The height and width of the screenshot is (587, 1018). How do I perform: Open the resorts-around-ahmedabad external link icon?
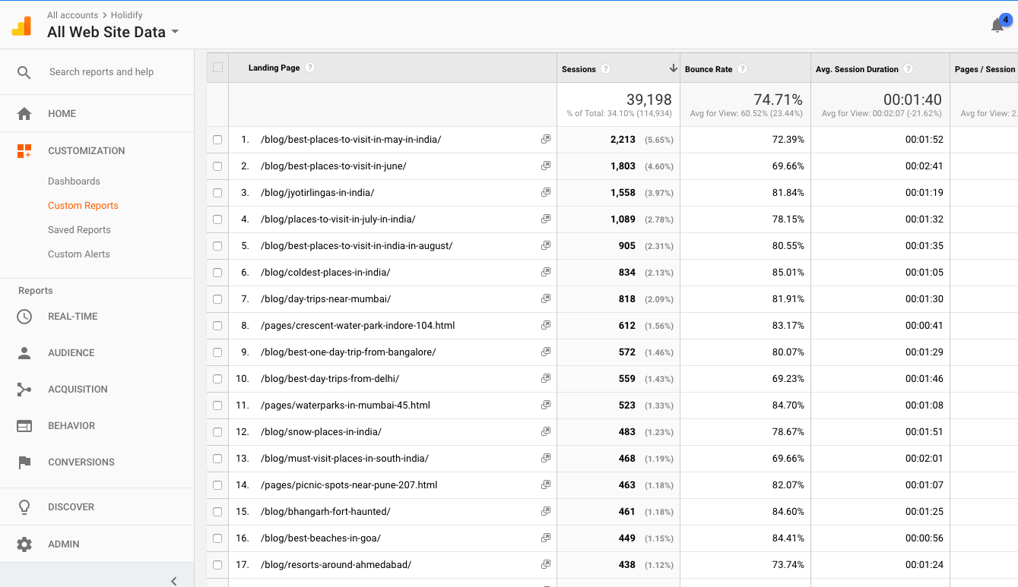click(545, 565)
